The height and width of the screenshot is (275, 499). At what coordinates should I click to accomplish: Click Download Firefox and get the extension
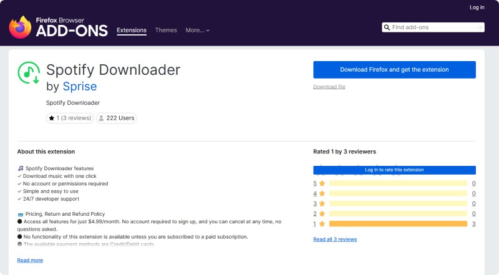394,70
